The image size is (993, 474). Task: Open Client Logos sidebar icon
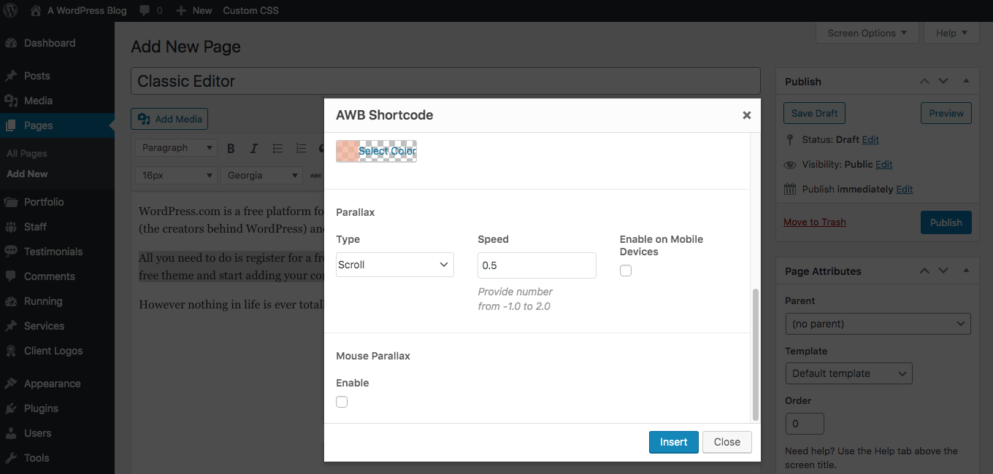tap(11, 351)
